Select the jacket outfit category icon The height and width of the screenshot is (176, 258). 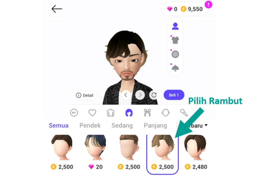click(111, 113)
